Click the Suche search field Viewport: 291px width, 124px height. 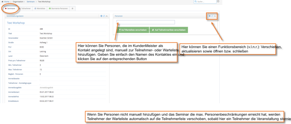pyautogui.click(x=205, y=2)
